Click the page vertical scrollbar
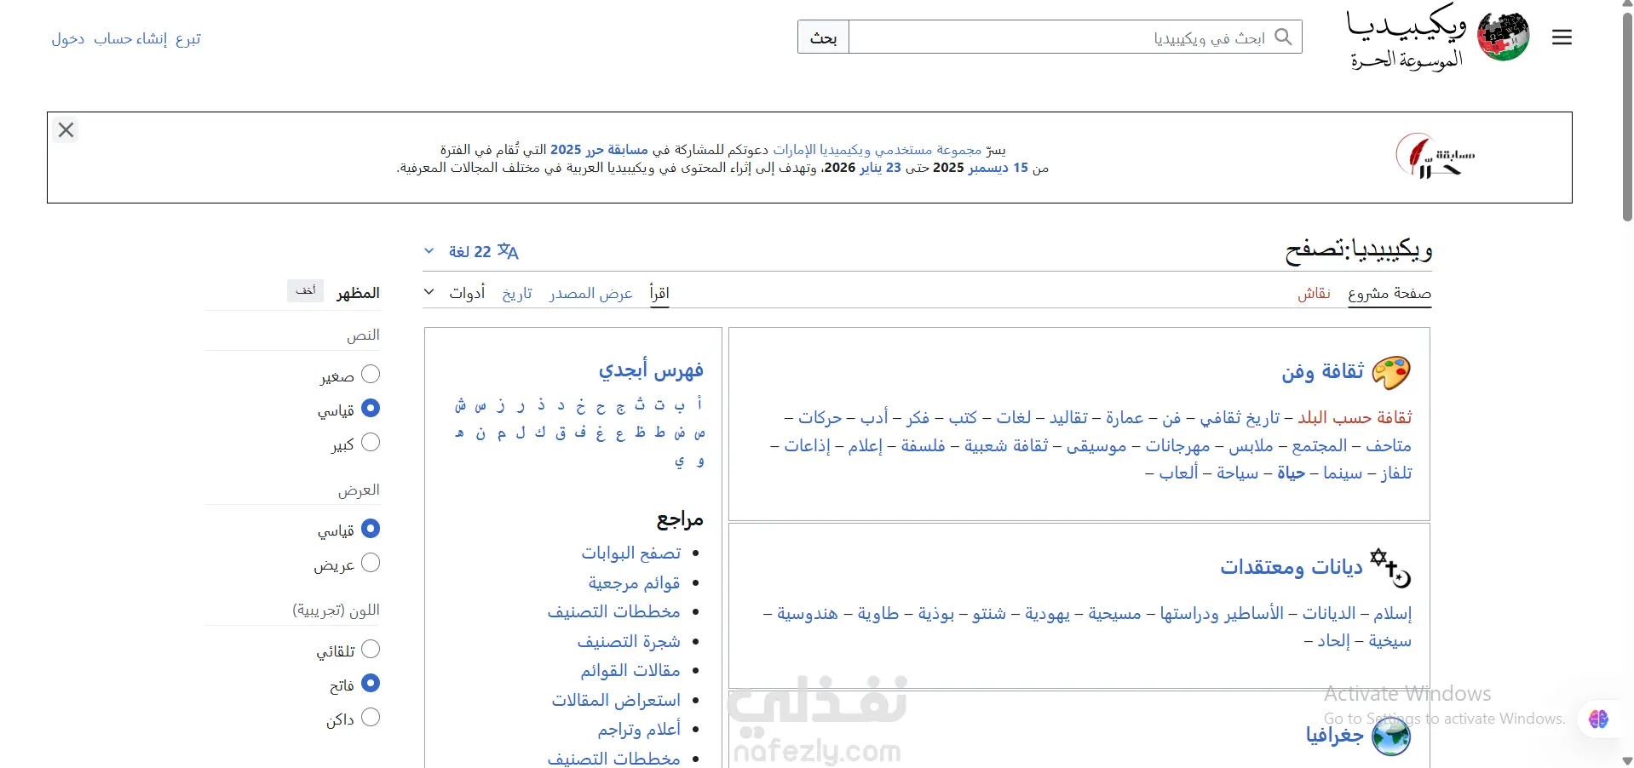The height and width of the screenshot is (768, 1634). [x=1627, y=119]
